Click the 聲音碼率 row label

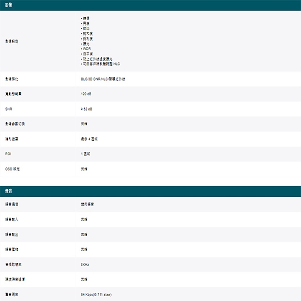point(12,295)
